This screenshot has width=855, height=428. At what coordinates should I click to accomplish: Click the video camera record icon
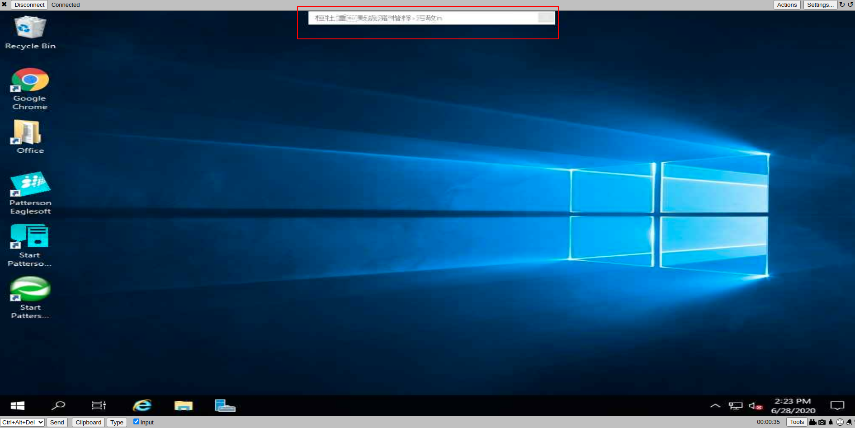tap(813, 422)
